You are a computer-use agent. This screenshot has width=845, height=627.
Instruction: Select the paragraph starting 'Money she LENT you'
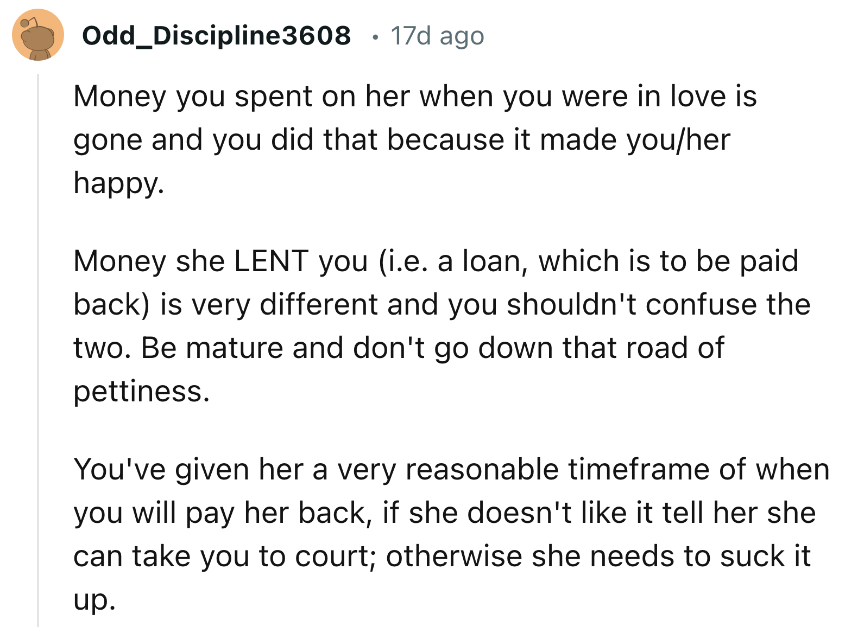pyautogui.click(x=442, y=326)
